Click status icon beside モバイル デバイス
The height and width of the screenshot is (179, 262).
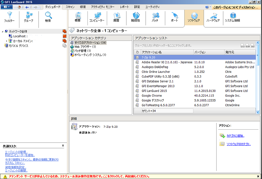pyautogui.click(x=64, y=46)
